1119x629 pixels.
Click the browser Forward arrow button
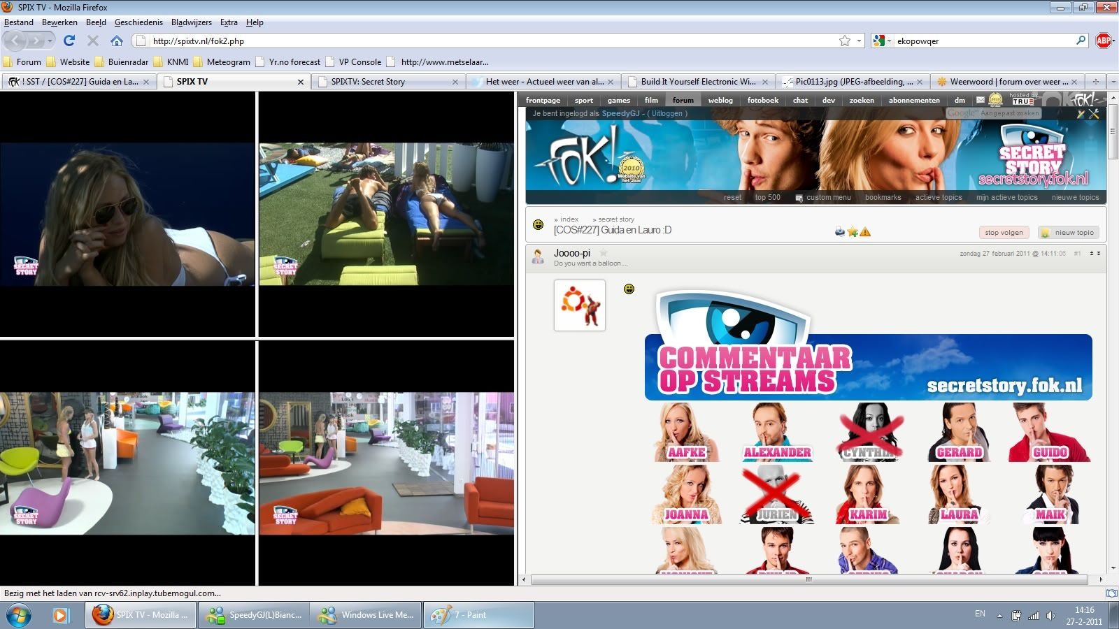(36, 41)
